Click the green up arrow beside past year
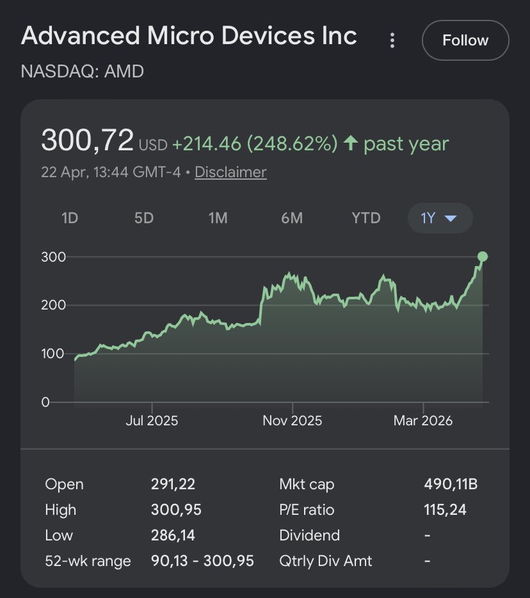Image resolution: width=530 pixels, height=598 pixels. [351, 143]
